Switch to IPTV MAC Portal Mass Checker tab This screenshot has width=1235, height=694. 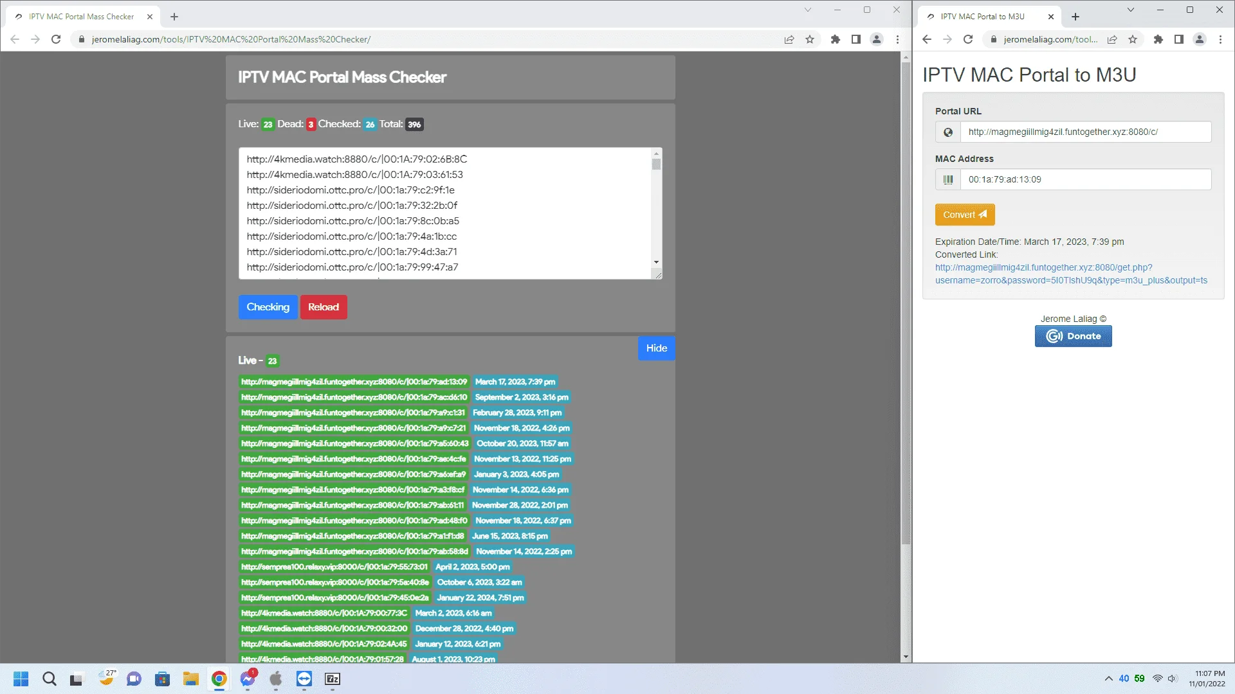click(81, 17)
